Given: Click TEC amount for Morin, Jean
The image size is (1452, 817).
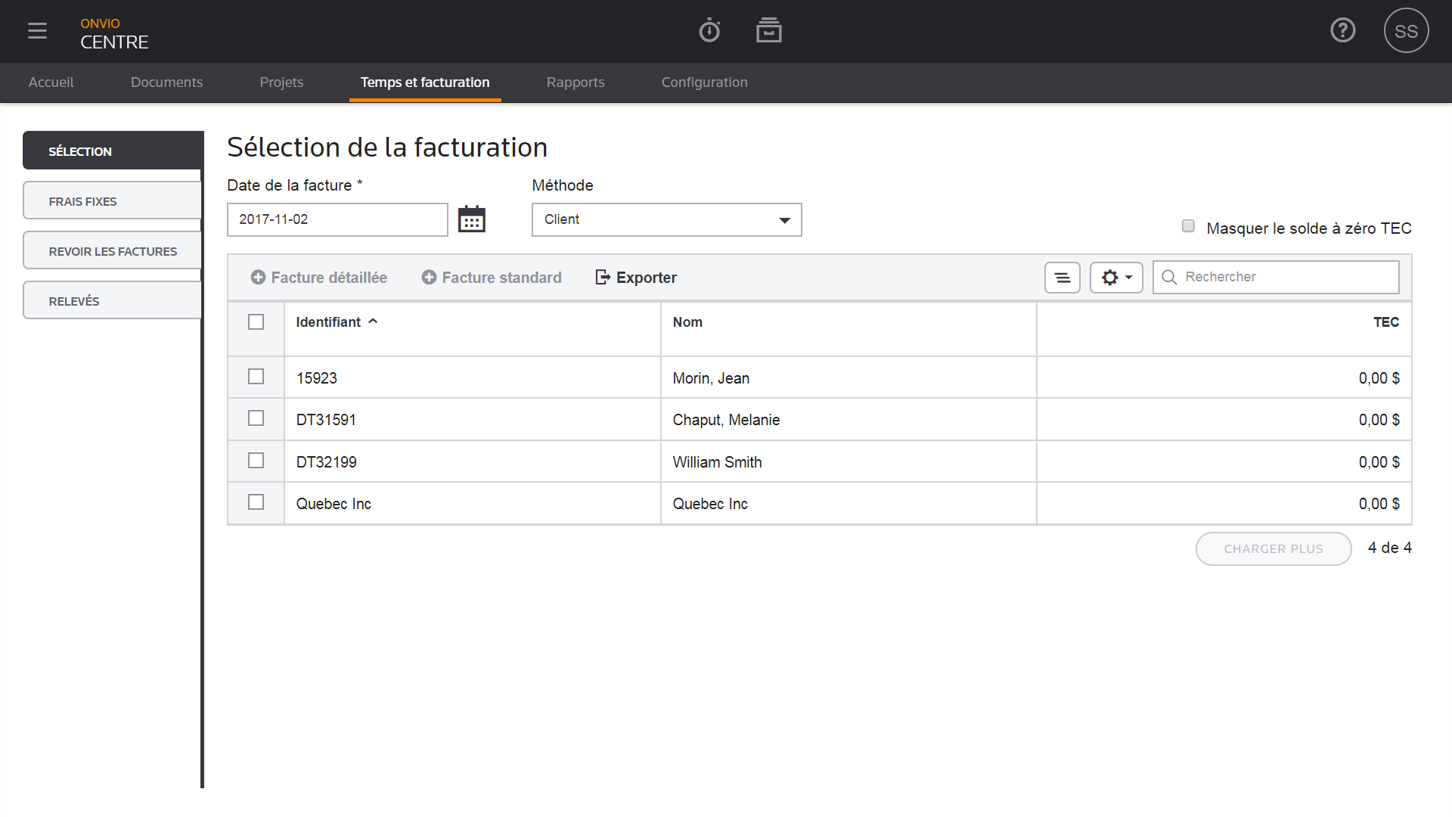Looking at the screenshot, I should [x=1379, y=378].
